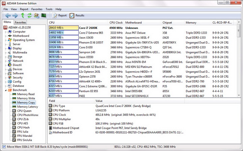Open the Report menu

[x=24, y=9]
